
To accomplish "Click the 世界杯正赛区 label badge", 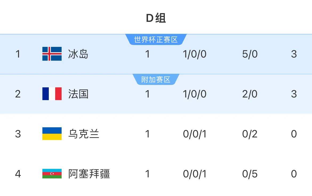I will 156,40.
